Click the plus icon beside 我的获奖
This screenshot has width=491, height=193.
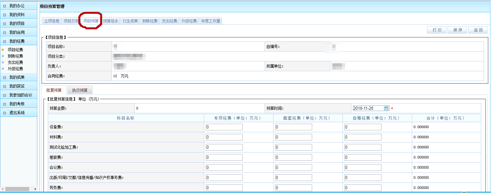point(4,86)
